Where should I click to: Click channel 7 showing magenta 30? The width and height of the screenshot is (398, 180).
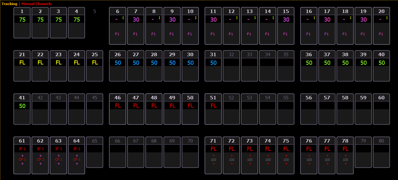click(x=136, y=25)
